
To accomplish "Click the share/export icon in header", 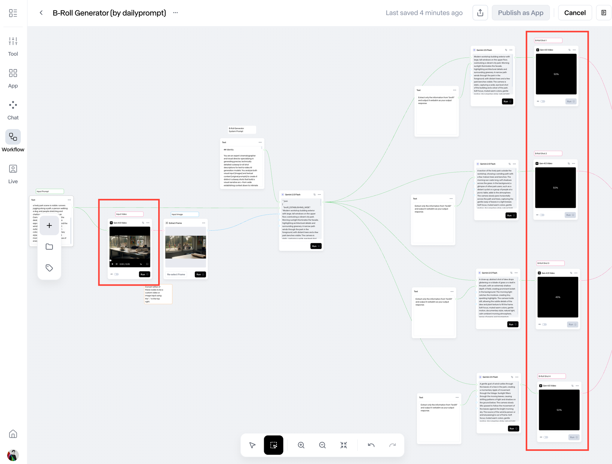I will click(x=480, y=13).
